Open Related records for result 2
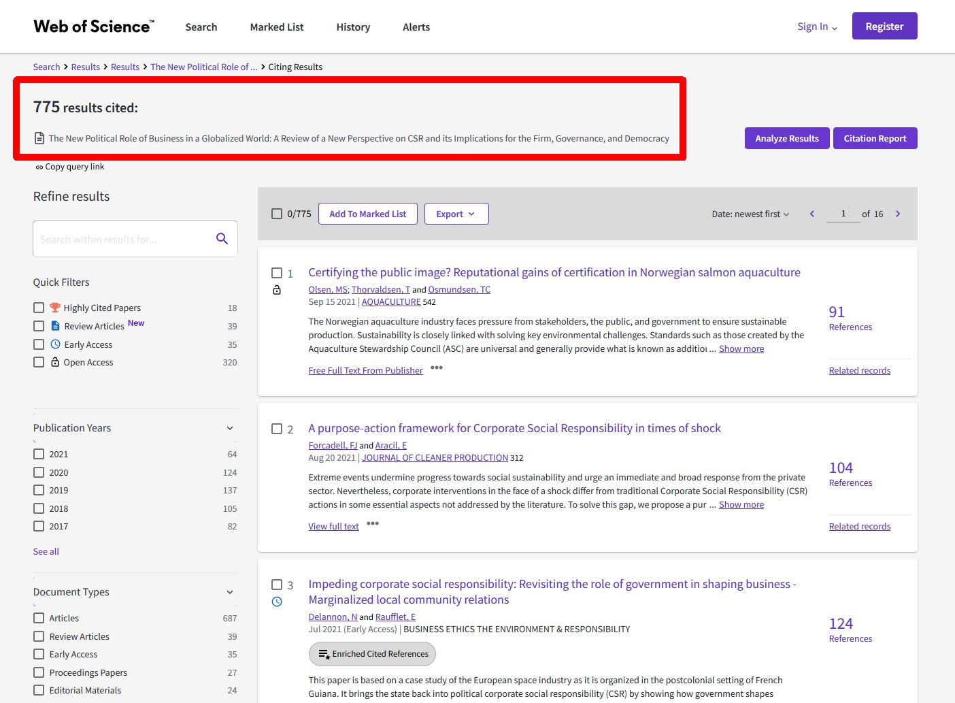This screenshot has height=703, width=955. tap(860, 526)
